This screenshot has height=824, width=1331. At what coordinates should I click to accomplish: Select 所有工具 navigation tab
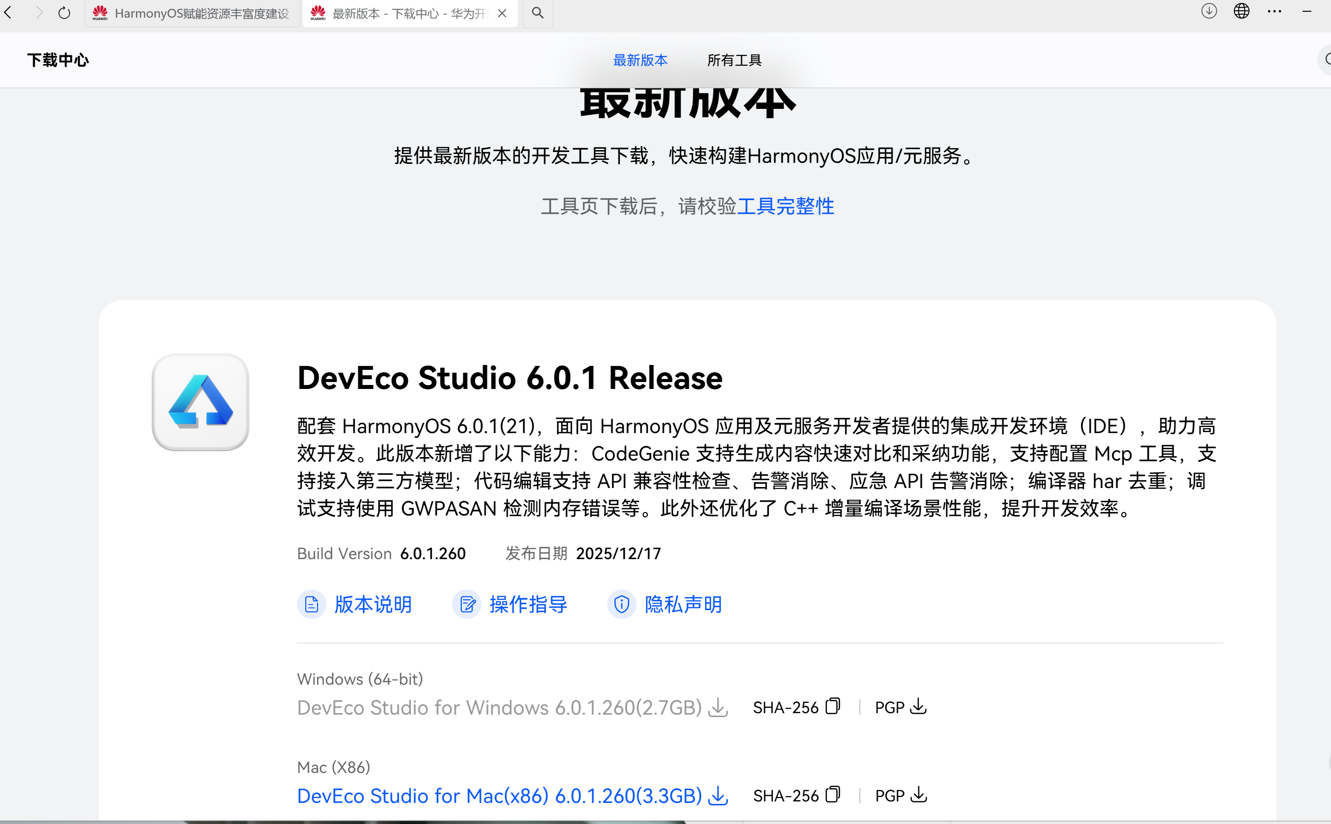pyautogui.click(x=734, y=60)
